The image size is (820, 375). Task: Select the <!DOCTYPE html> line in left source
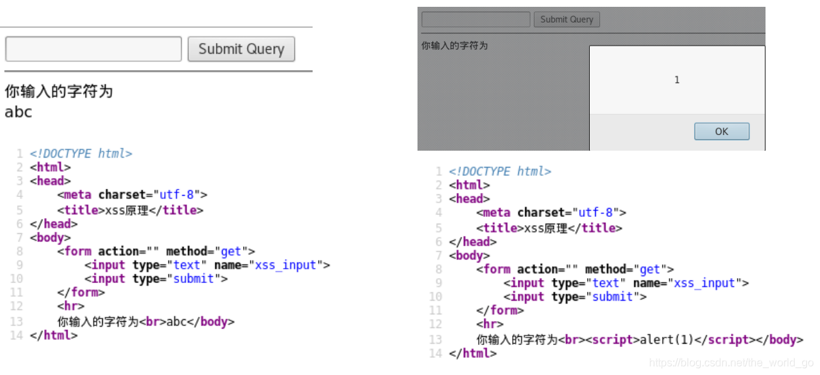coord(81,153)
